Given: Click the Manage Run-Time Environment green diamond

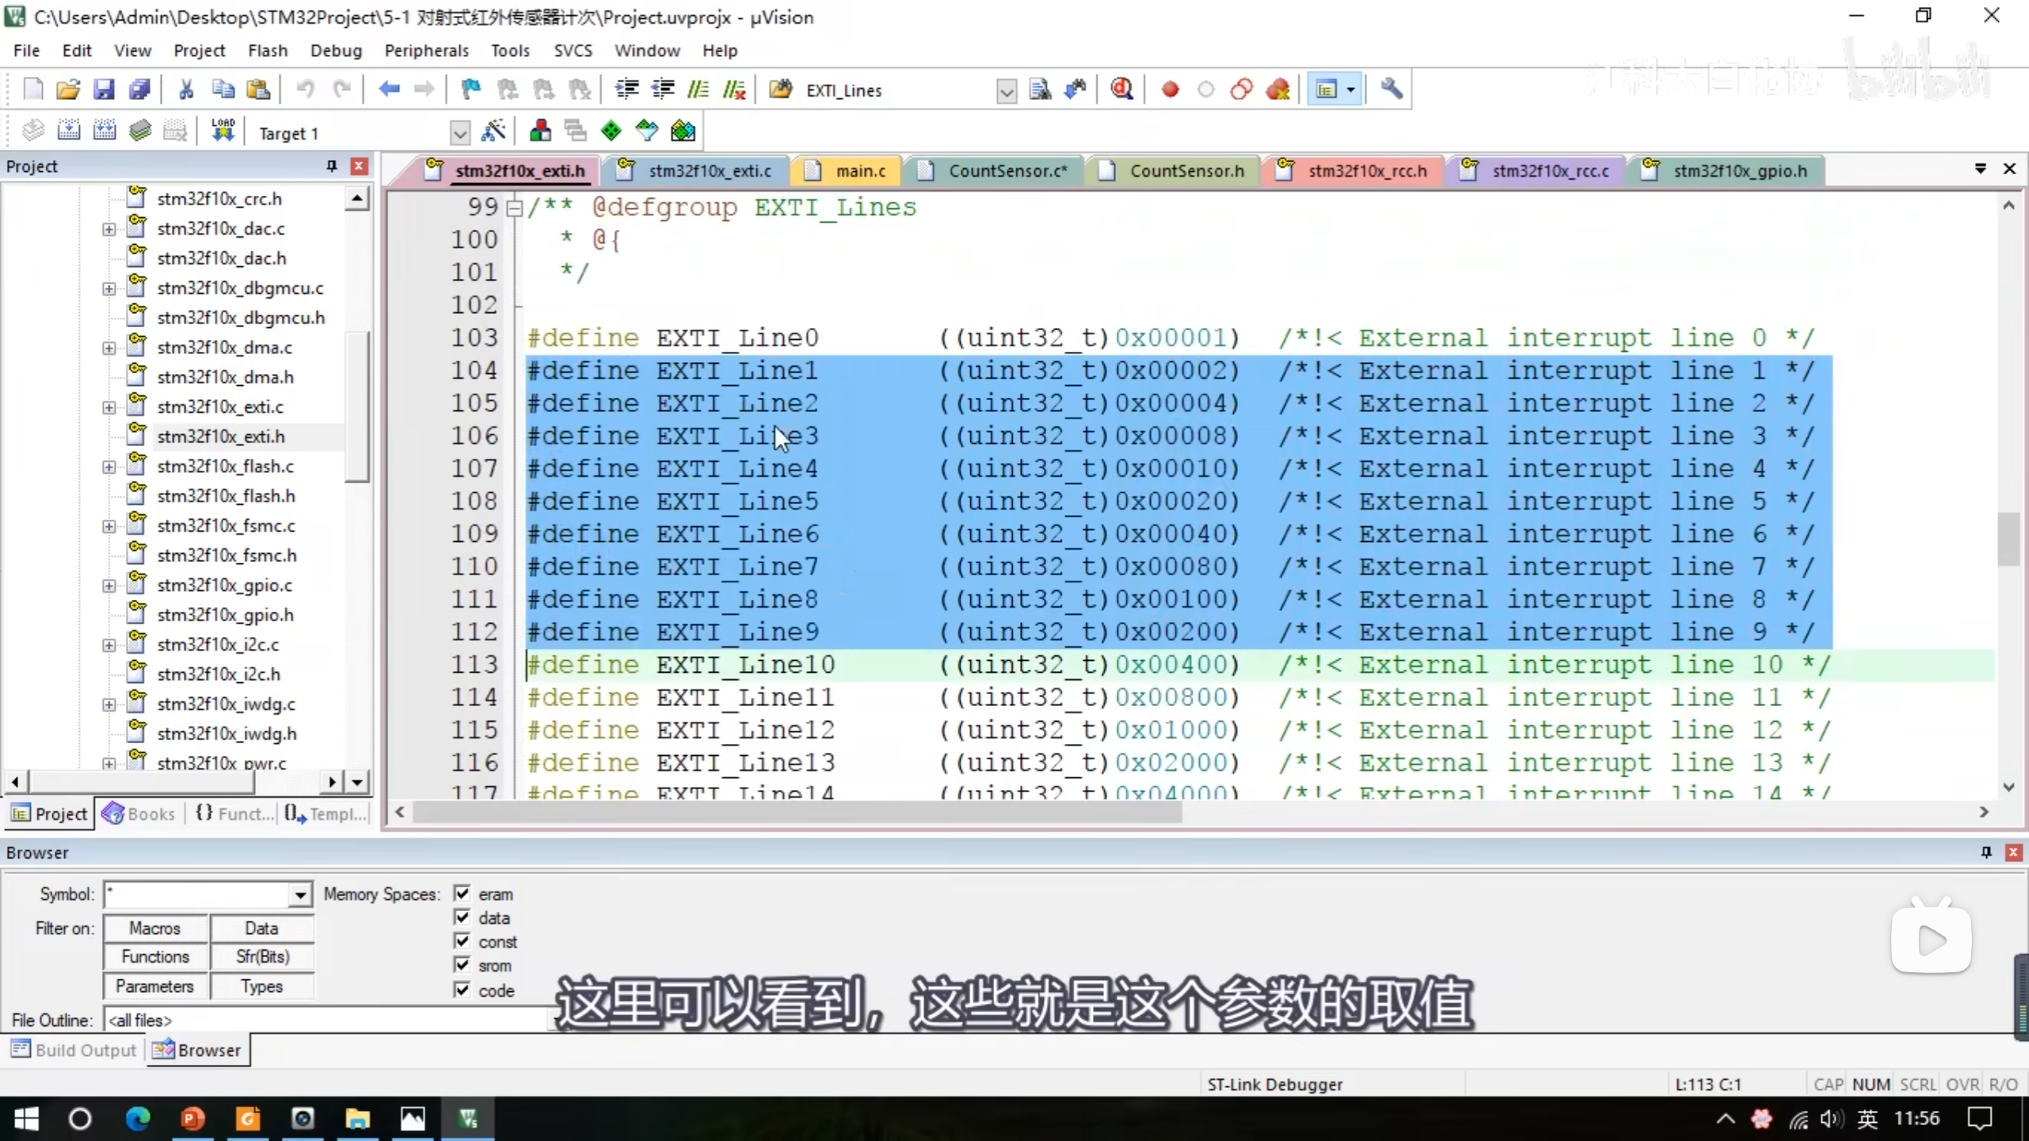Looking at the screenshot, I should coord(611,131).
